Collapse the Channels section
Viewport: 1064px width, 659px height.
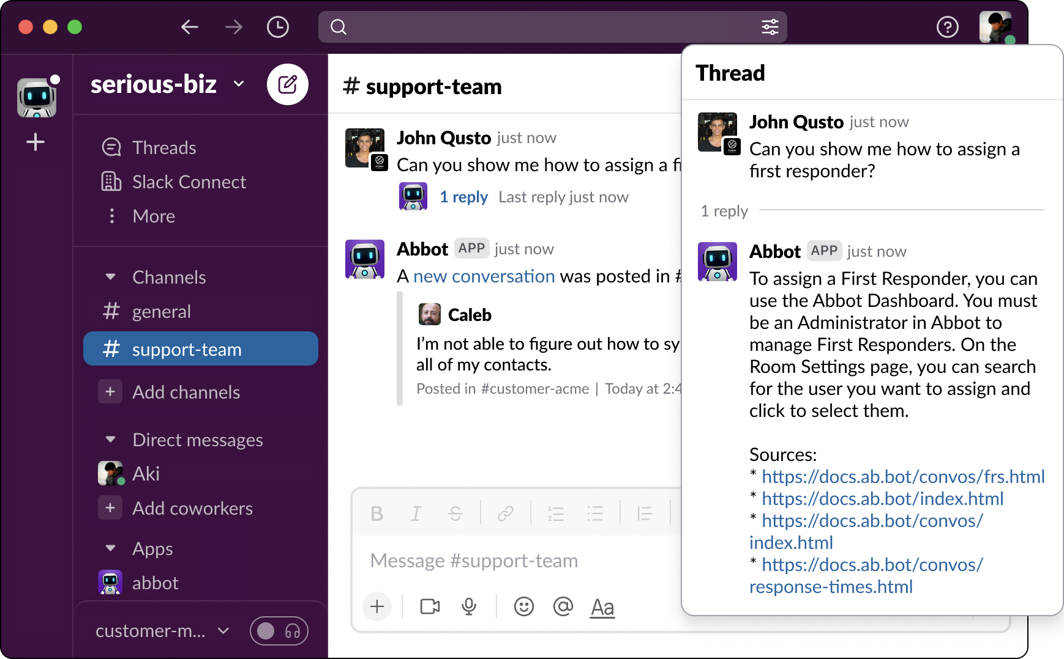(x=110, y=276)
